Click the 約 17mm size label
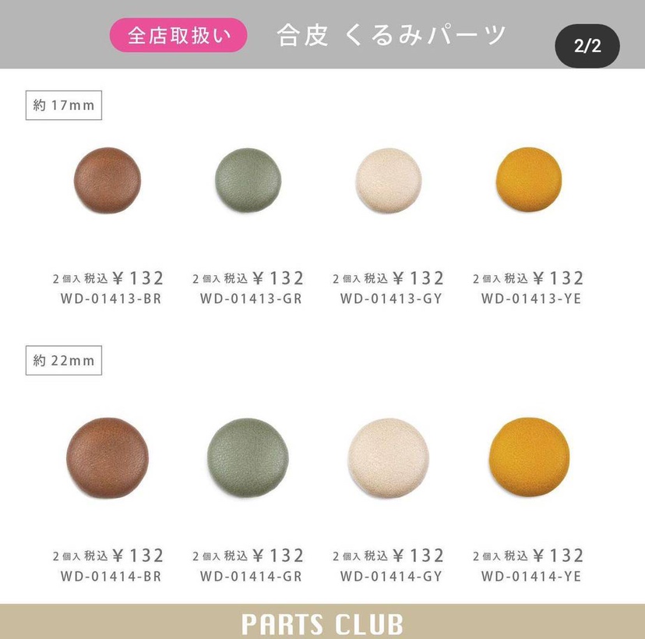The width and height of the screenshot is (645, 639). pyautogui.click(x=64, y=105)
